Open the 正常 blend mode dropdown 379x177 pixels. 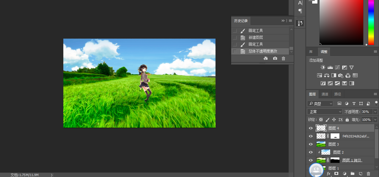click(325, 112)
